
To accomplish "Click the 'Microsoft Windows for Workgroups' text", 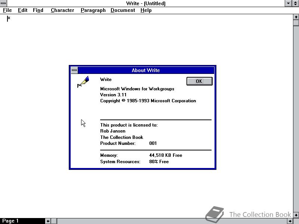I will (x=137, y=89).
